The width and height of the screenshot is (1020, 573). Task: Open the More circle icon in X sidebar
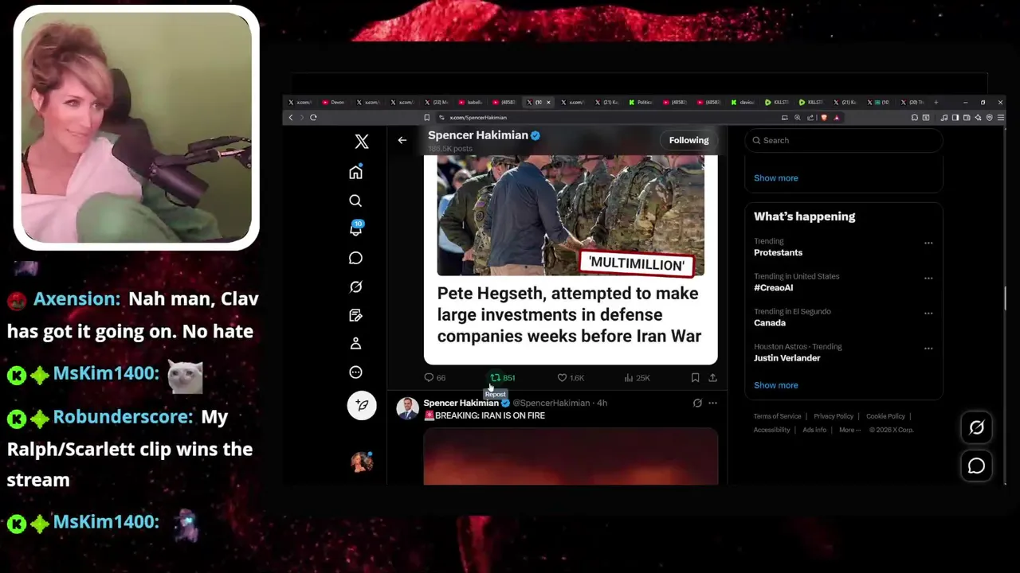pos(355,372)
